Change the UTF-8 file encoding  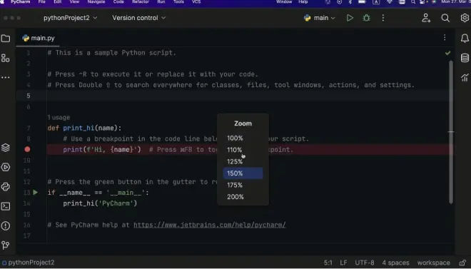[x=365, y=263]
